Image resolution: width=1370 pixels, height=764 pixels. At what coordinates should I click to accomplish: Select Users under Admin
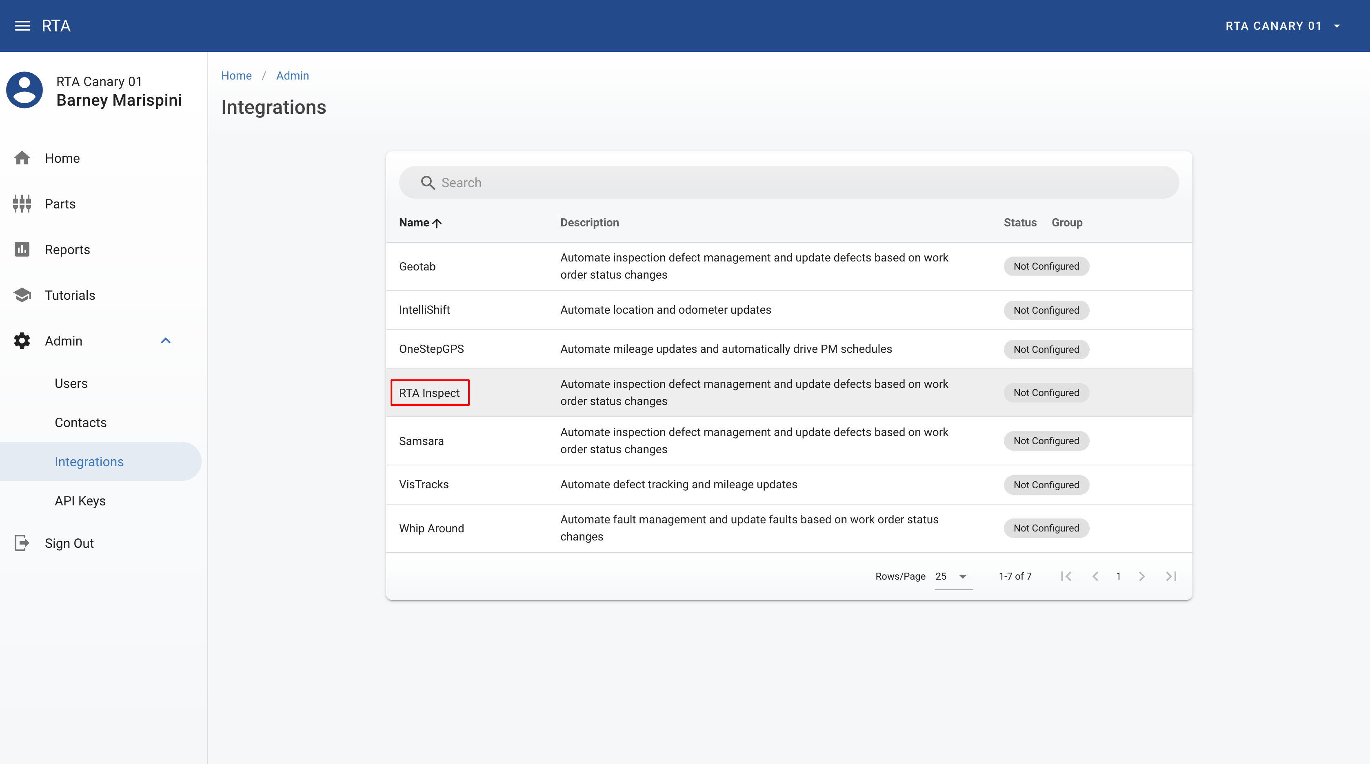(71, 383)
